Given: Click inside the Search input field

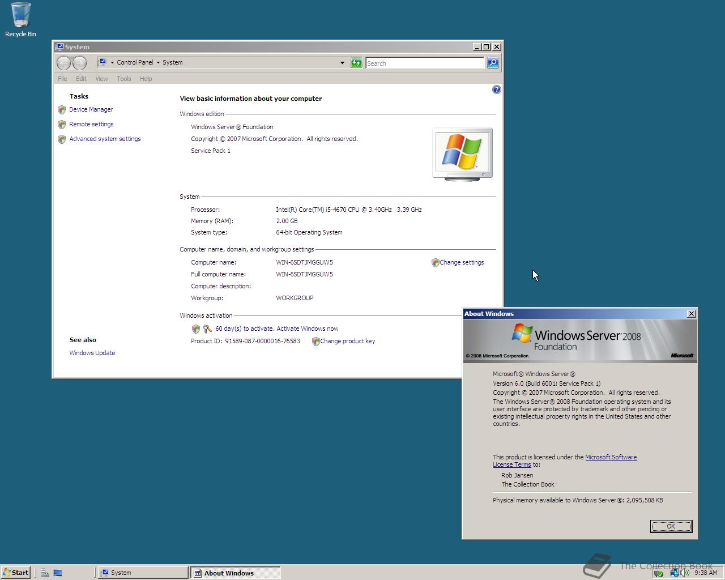Looking at the screenshot, I should 425,63.
